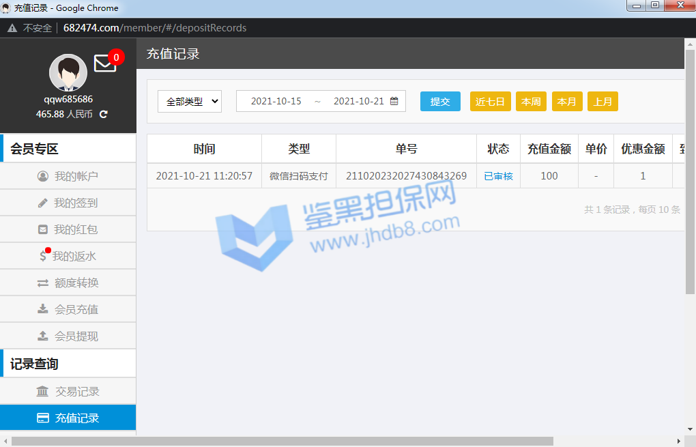Open the mail envelope message icon
The height and width of the screenshot is (447, 696).
point(104,63)
